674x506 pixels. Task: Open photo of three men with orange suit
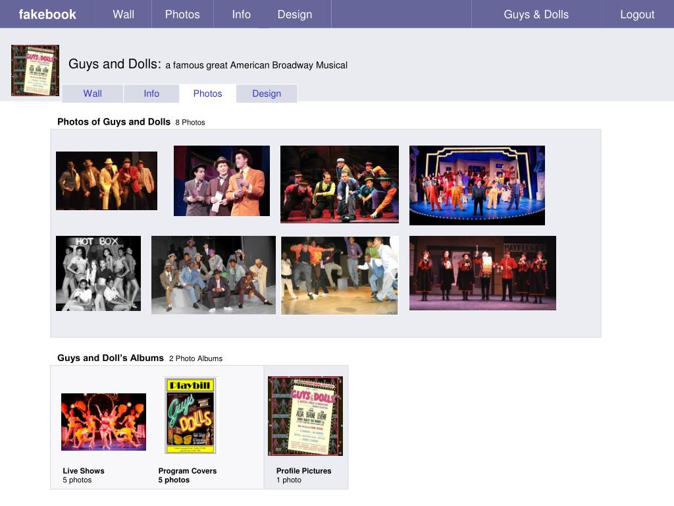point(222,181)
